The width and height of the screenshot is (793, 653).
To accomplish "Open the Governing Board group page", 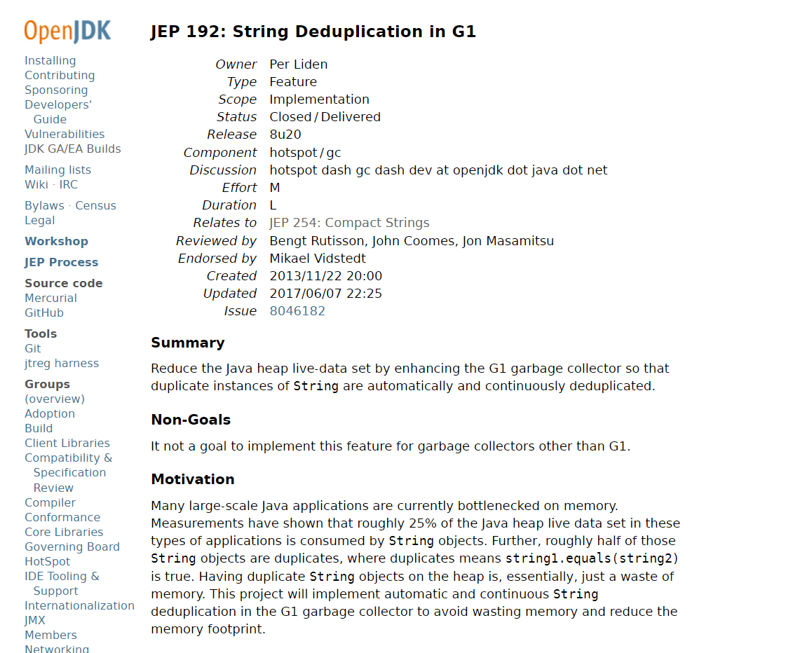I will tap(72, 547).
